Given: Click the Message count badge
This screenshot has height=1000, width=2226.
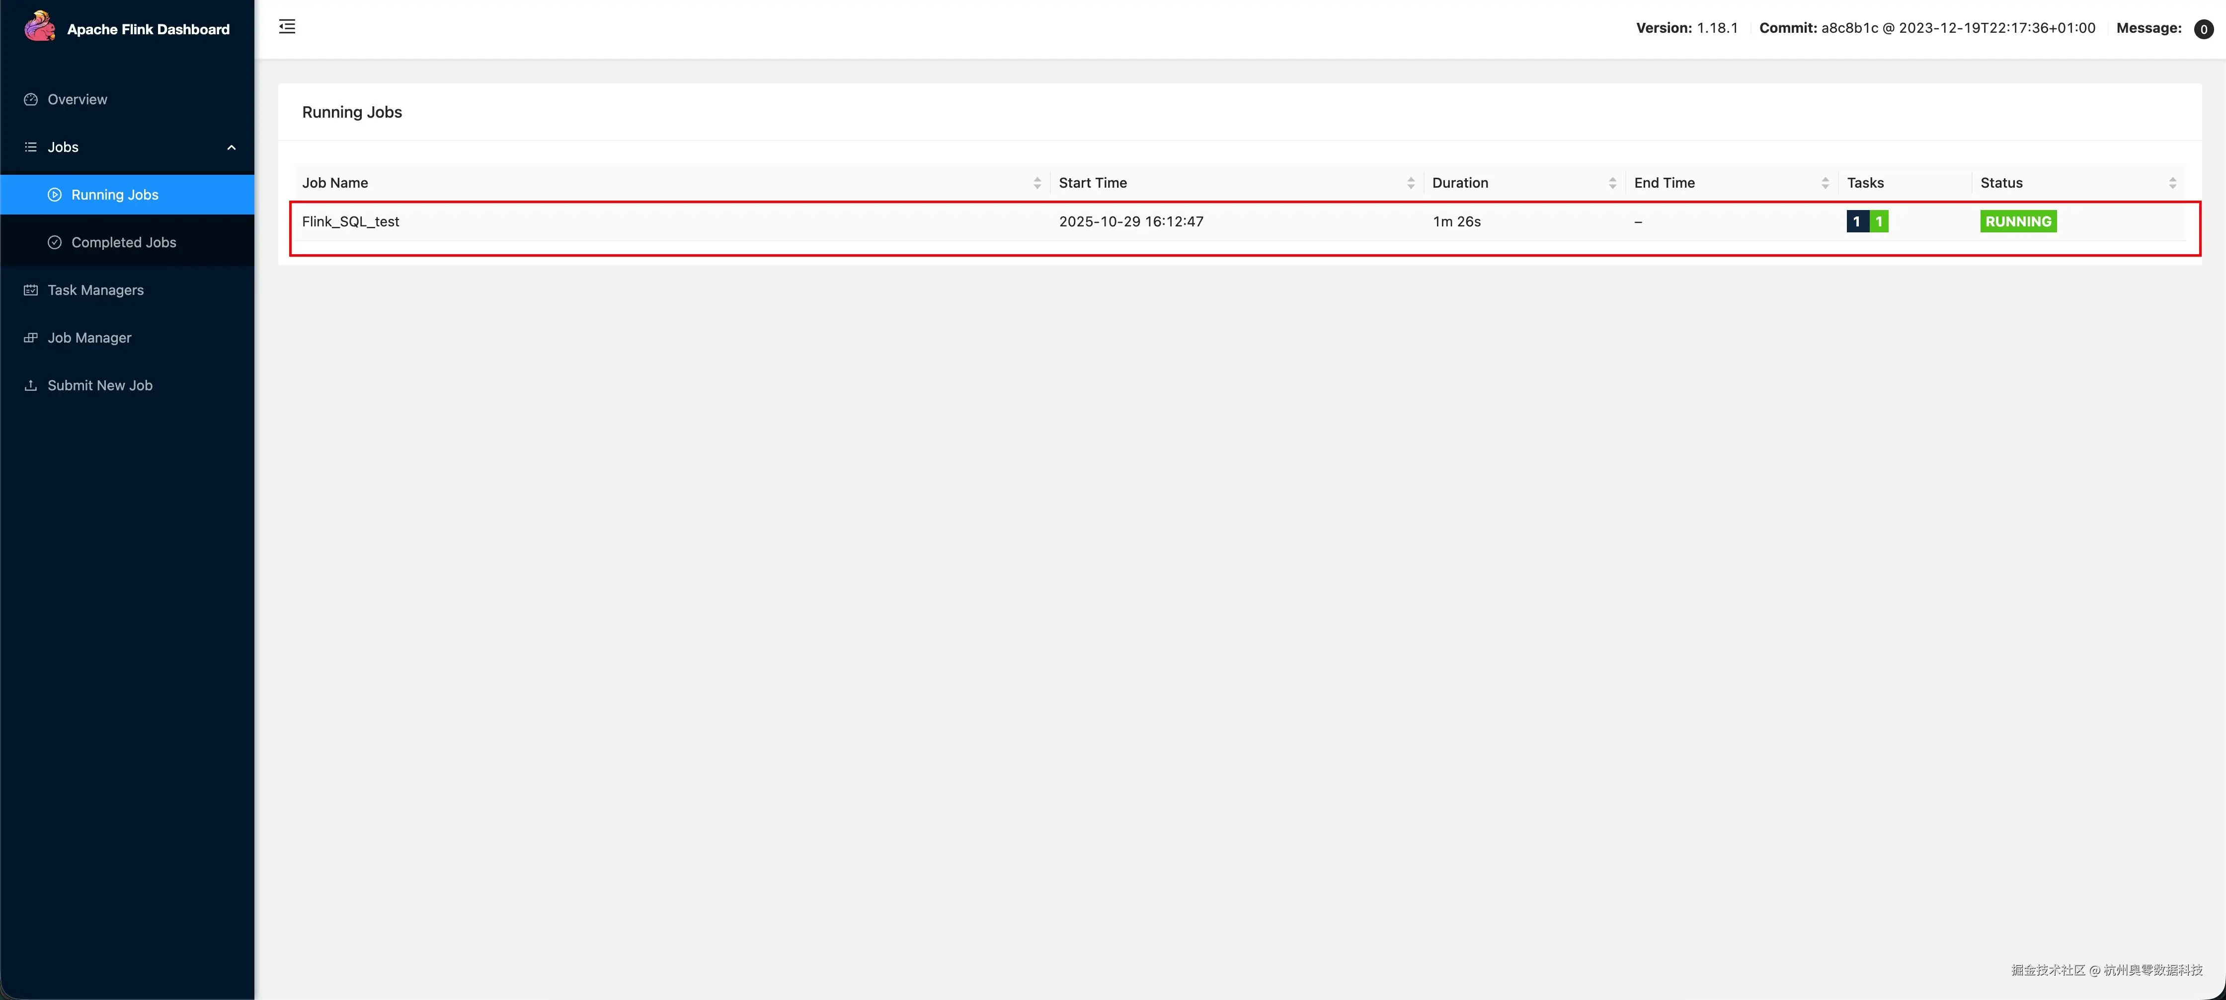Looking at the screenshot, I should [2203, 29].
